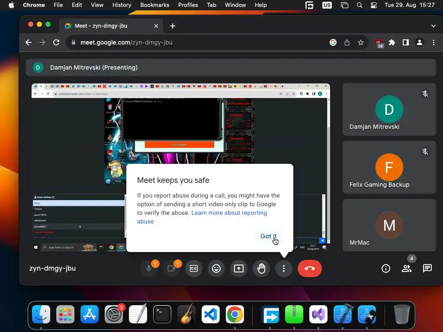Click the zyn-dmgy-jbu meeting code text

click(x=52, y=268)
